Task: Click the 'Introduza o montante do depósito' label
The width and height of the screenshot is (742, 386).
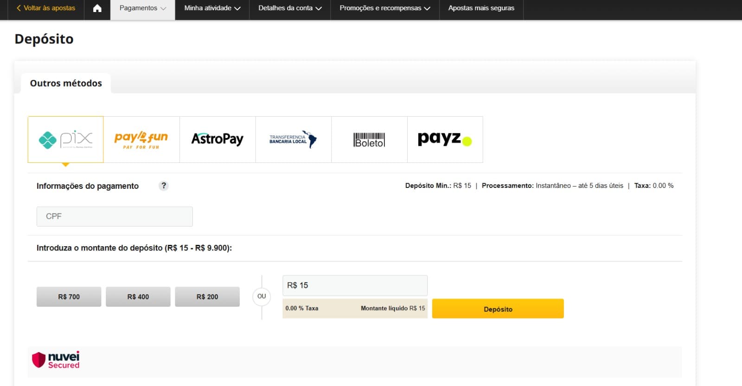Action: pyautogui.click(x=134, y=248)
